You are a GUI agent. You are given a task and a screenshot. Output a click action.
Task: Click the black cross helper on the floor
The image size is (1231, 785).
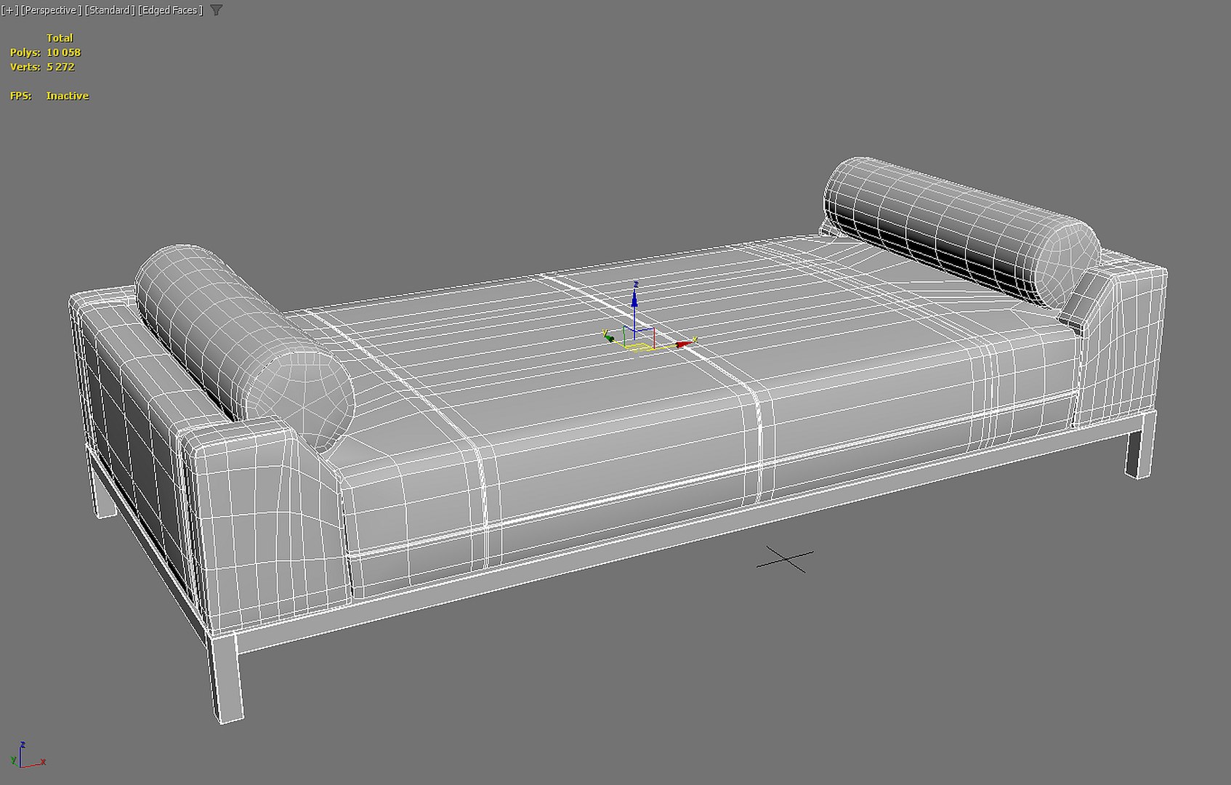pyautogui.click(x=785, y=559)
